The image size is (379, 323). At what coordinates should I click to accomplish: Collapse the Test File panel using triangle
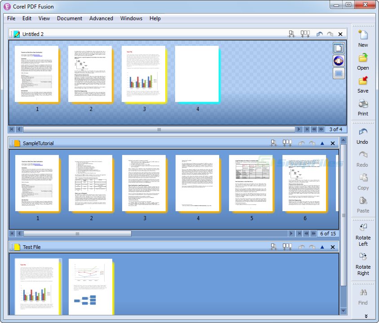pyautogui.click(x=322, y=247)
